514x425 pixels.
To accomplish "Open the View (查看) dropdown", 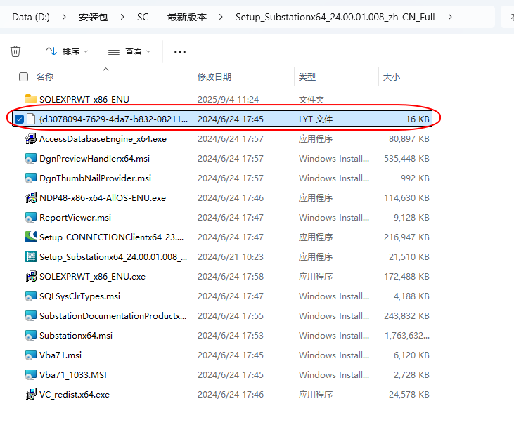I will (x=129, y=51).
